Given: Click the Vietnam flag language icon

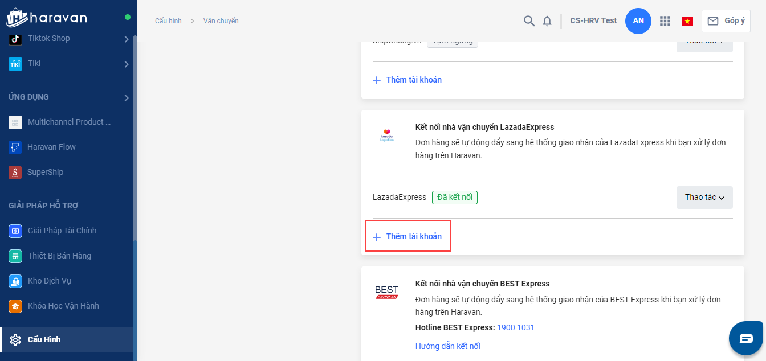Looking at the screenshot, I should tap(687, 21).
